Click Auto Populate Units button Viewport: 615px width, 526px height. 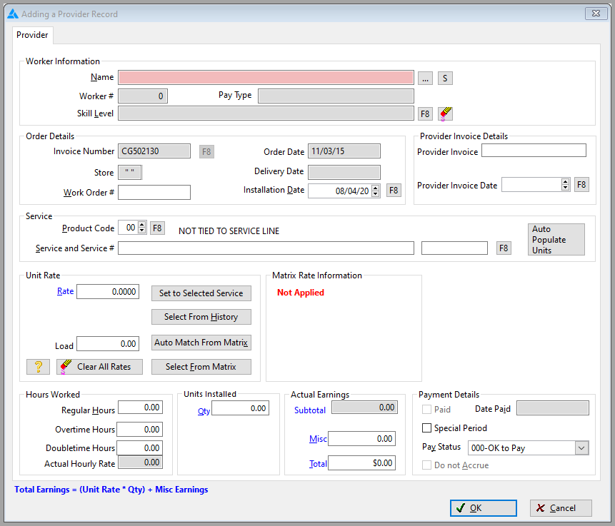click(556, 240)
